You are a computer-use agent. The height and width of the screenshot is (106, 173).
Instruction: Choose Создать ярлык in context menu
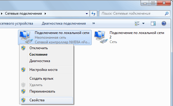pyautogui.click(x=46, y=78)
